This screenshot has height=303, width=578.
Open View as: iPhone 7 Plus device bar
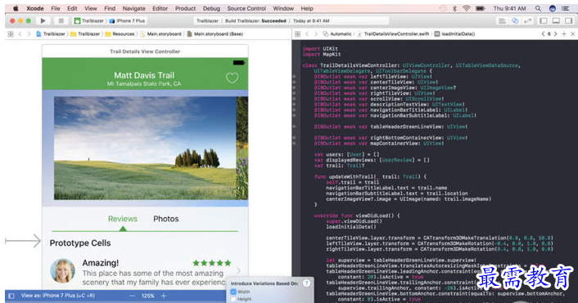click(58, 296)
